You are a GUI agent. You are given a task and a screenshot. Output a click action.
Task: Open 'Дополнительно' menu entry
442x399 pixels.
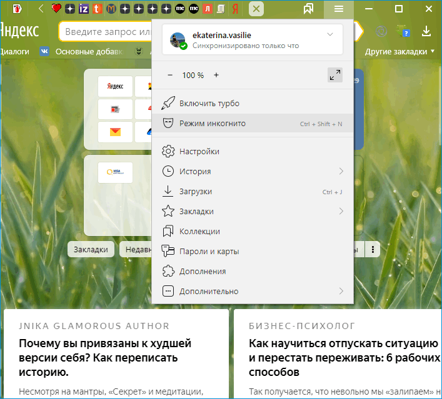pyautogui.click(x=253, y=292)
